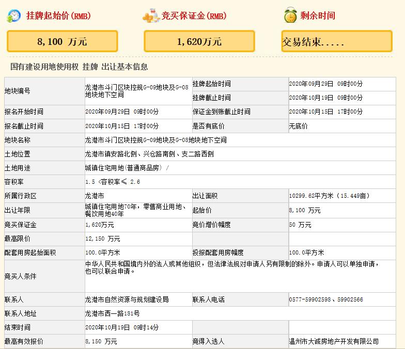The image size is (405, 349).
Task: Click the 交易结束 remaining time box
Action: pyautogui.click(x=336, y=42)
